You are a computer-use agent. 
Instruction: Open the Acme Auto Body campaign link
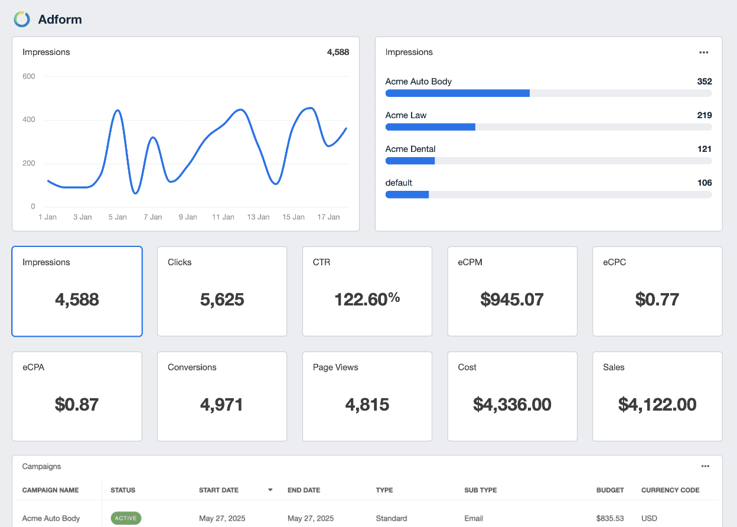tap(51, 518)
